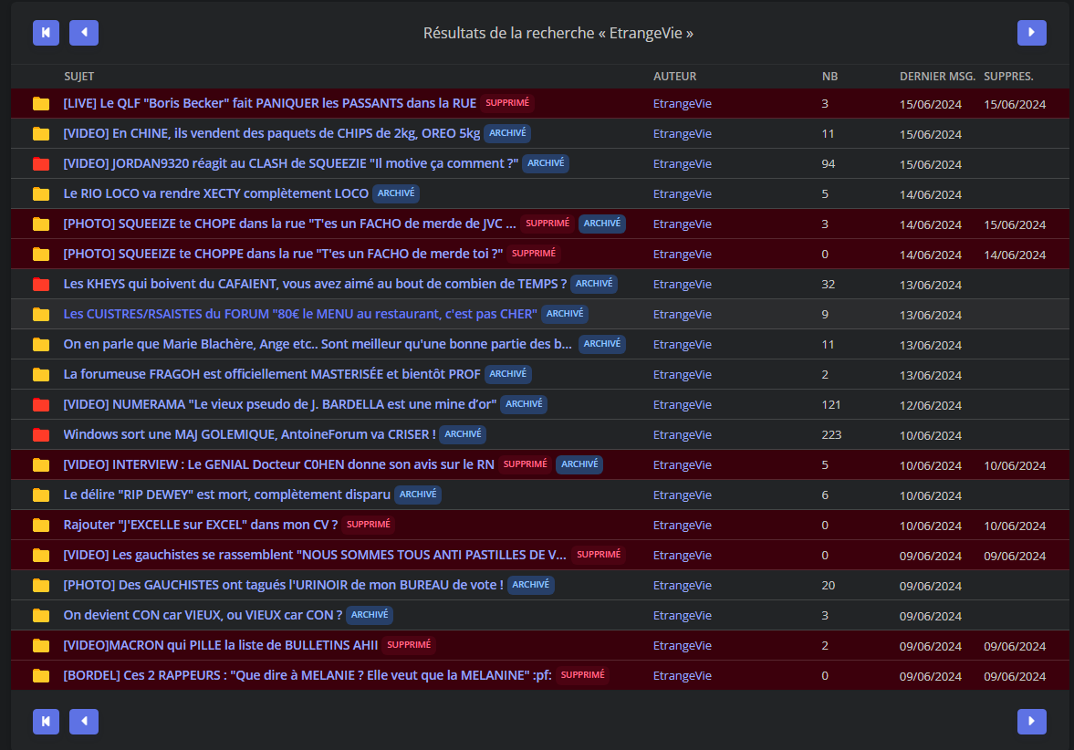Image resolution: width=1074 pixels, height=750 pixels.
Task: Open JORDAN9320 CLASH de SQUEEZIE topic
Action: [291, 163]
